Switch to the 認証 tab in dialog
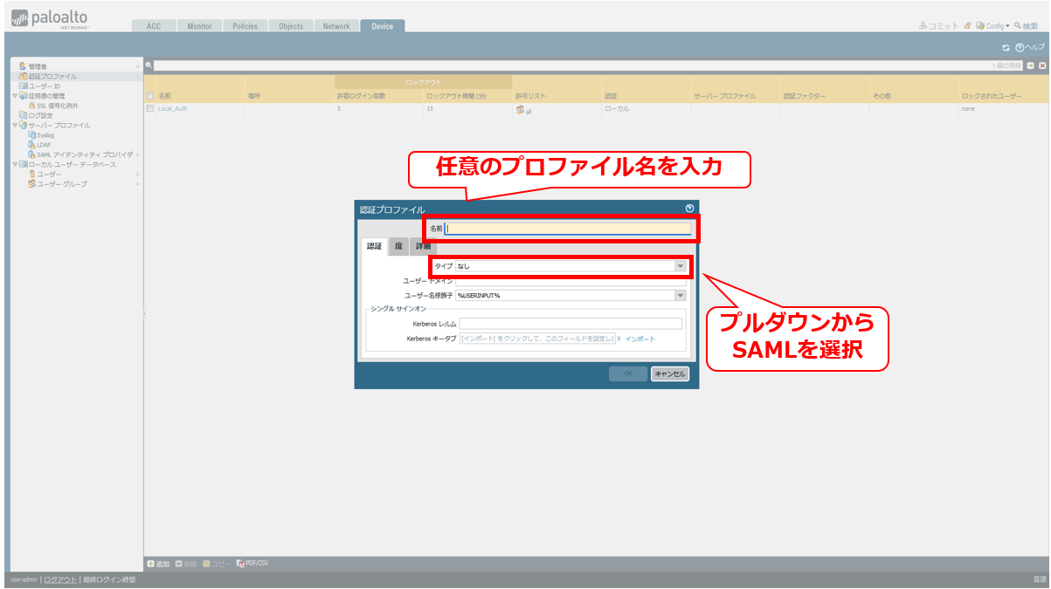 click(374, 247)
